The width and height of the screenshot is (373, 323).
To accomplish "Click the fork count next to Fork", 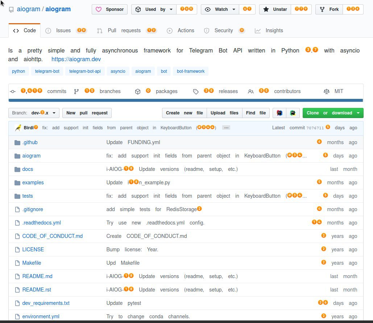I will 353,9.
